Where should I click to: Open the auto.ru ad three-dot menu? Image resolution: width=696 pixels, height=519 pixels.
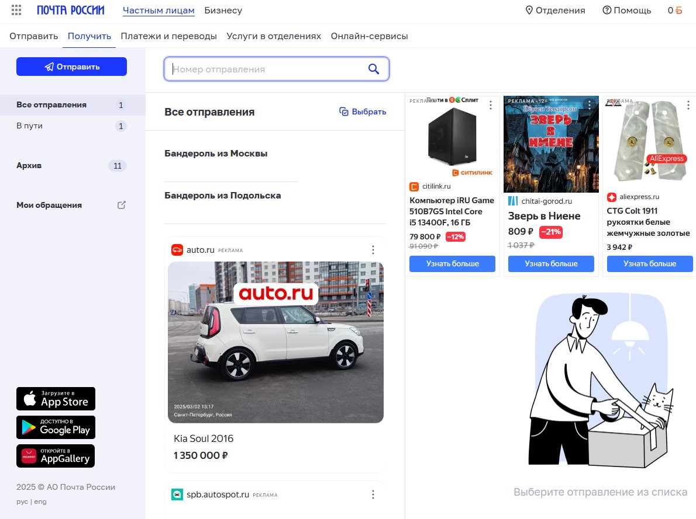[x=373, y=250]
